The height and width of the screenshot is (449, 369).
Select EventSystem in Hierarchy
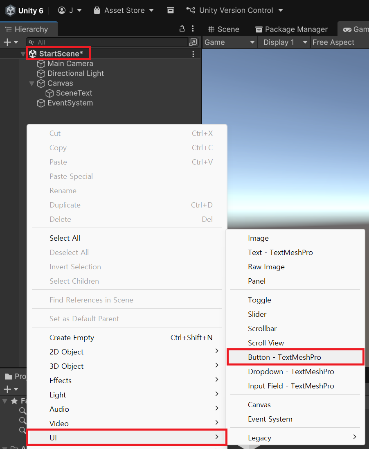click(70, 103)
